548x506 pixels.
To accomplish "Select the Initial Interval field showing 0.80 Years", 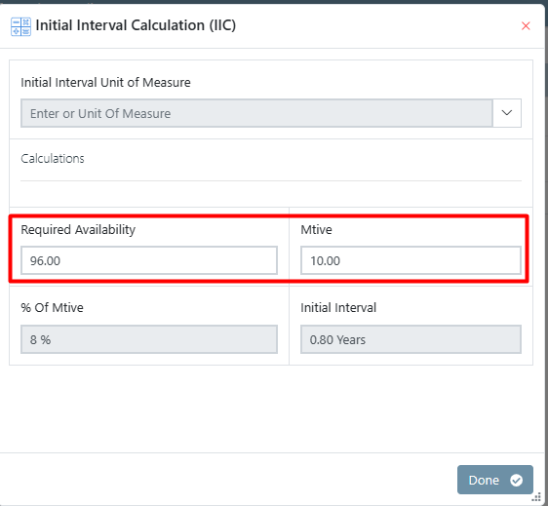I will 411,339.
